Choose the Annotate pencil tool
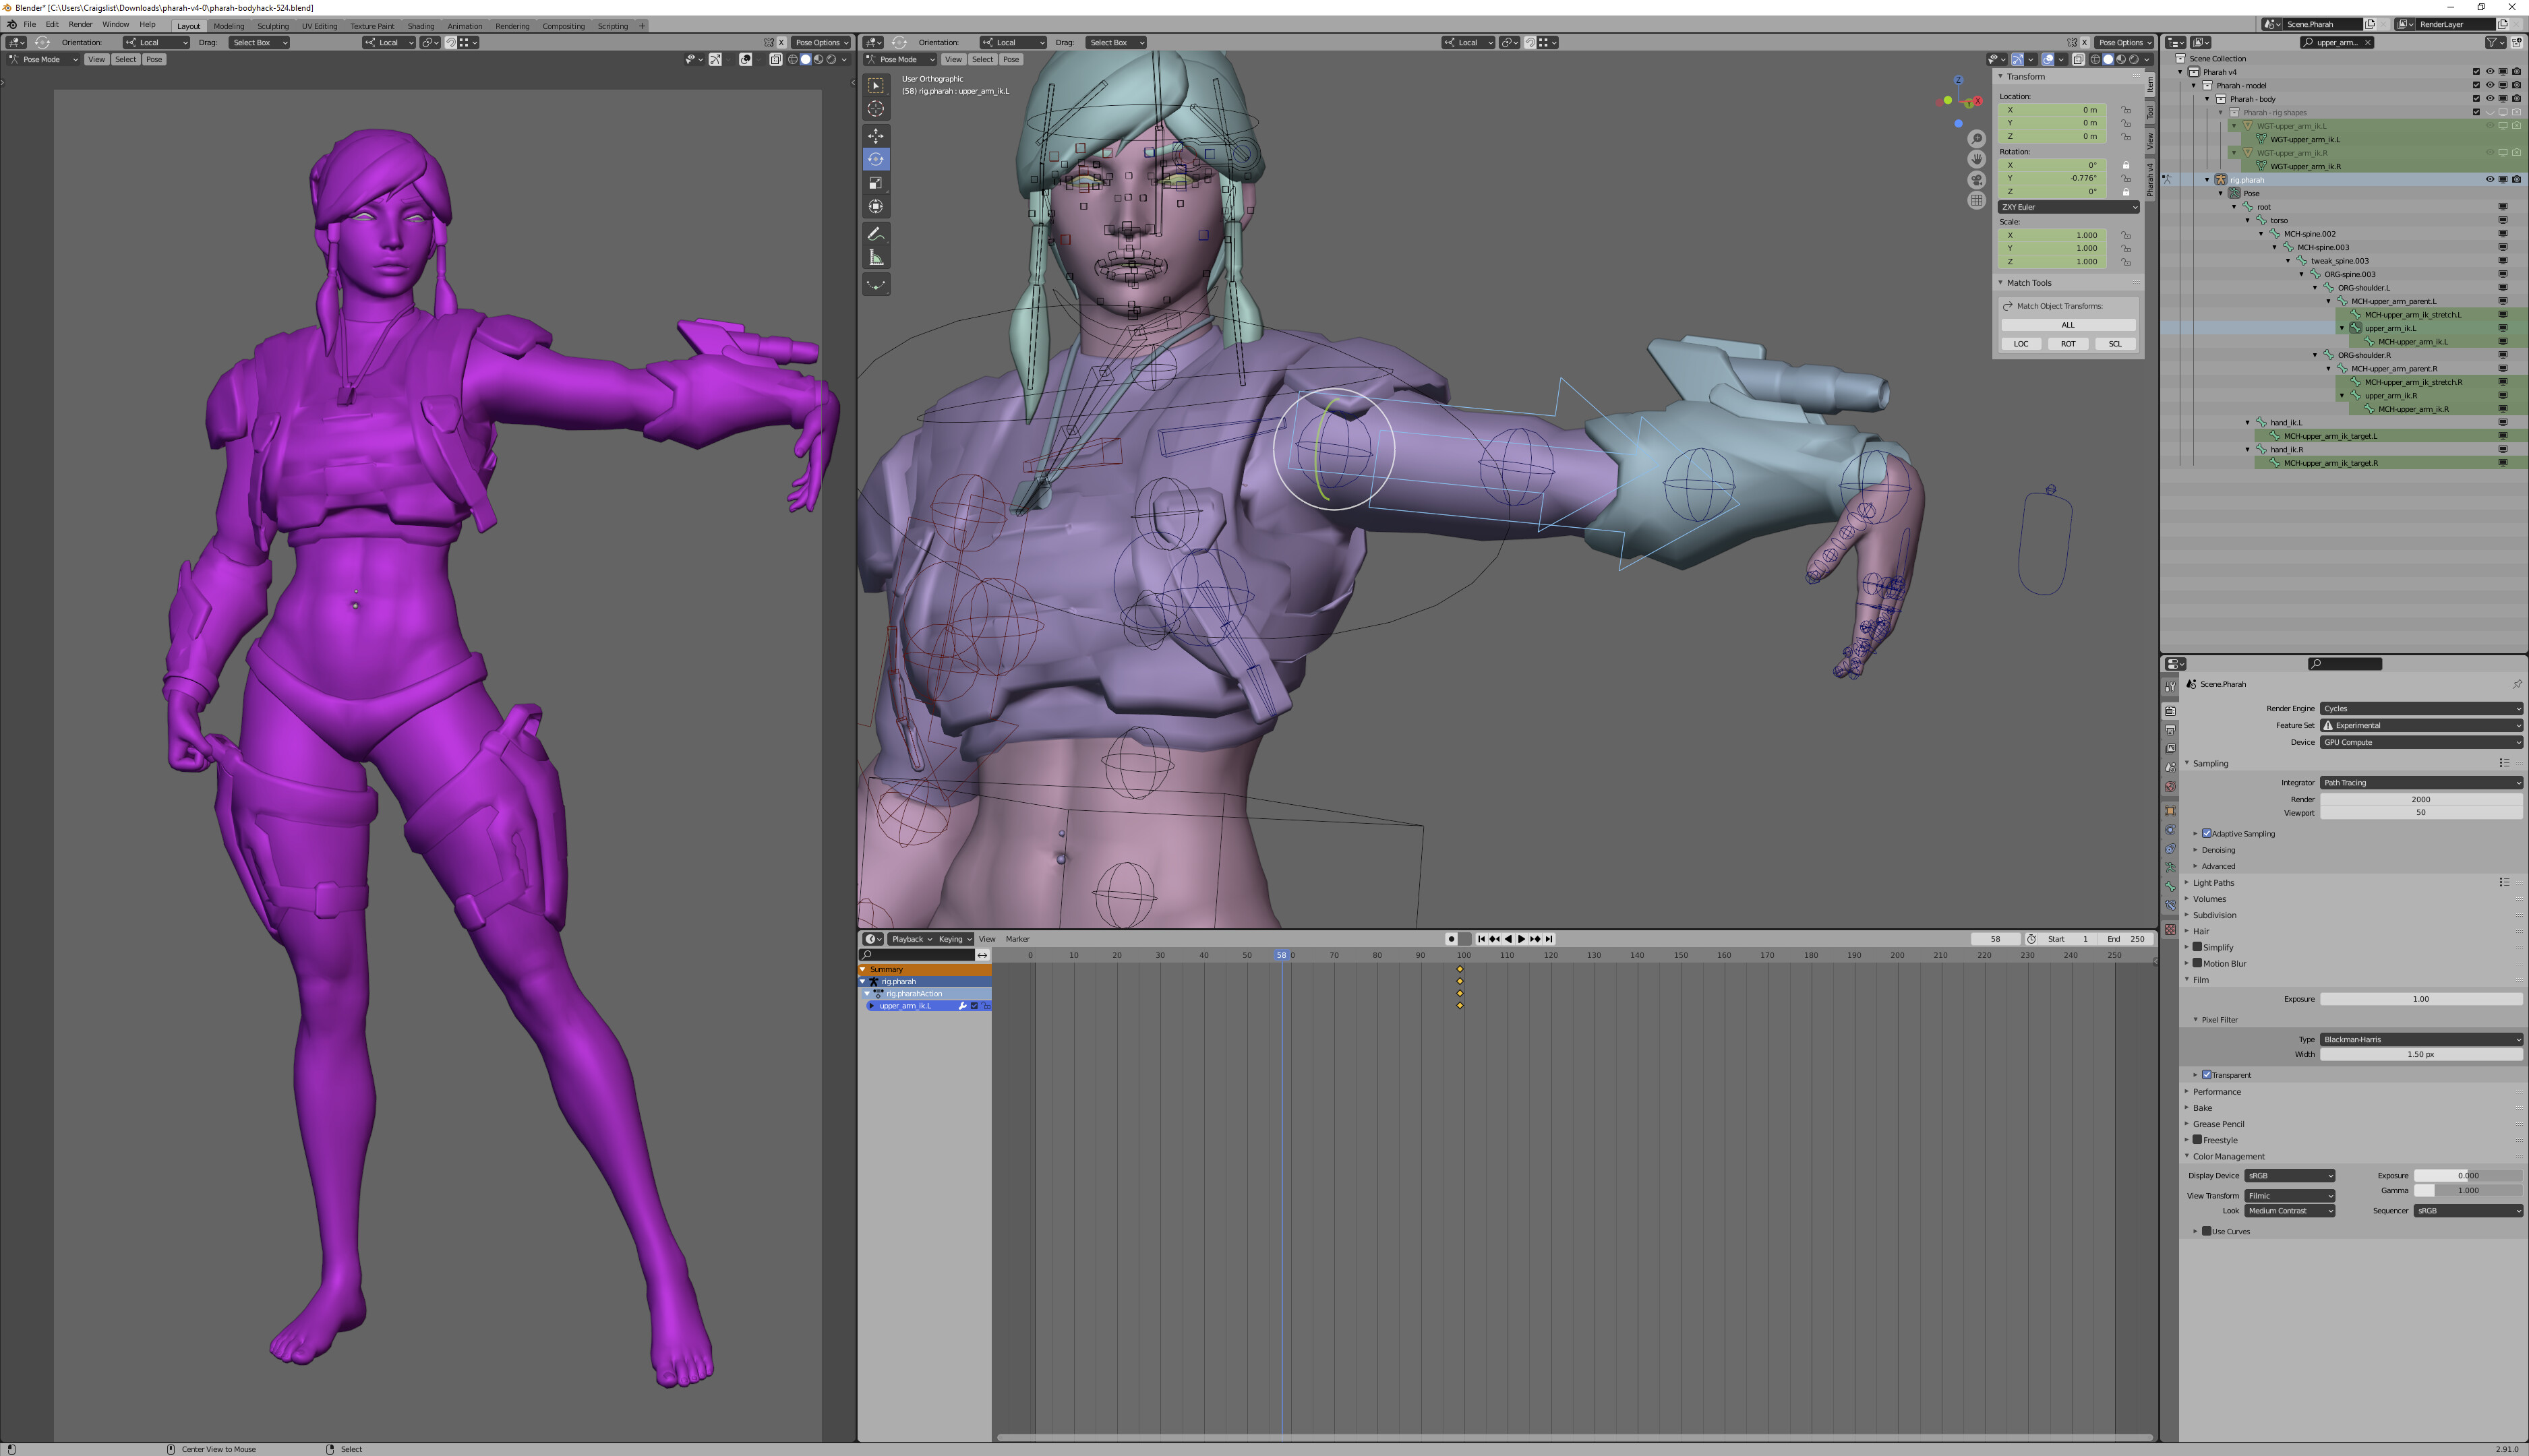The height and width of the screenshot is (1456, 2529). tap(876, 234)
